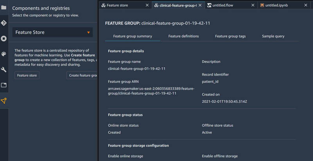
Task: Expand the Feature Store dropdown
Action: point(52,32)
